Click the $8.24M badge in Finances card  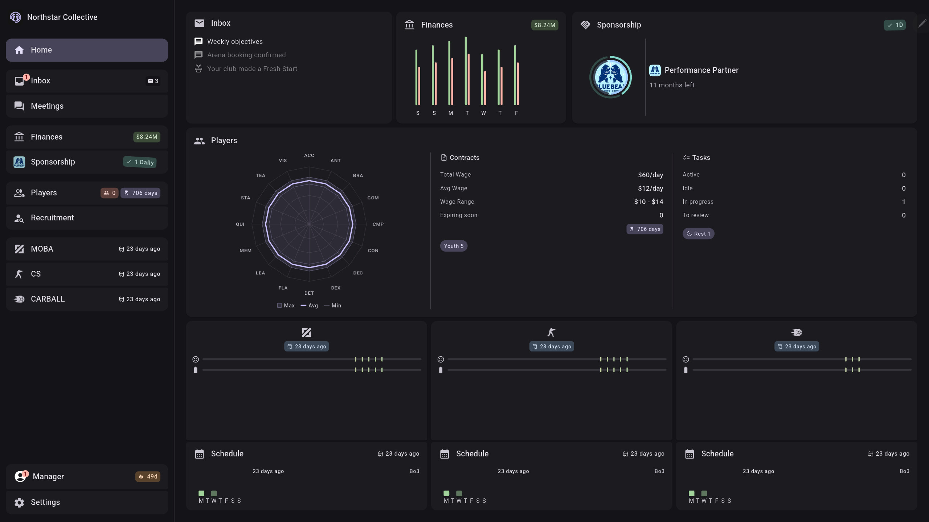pyautogui.click(x=545, y=25)
